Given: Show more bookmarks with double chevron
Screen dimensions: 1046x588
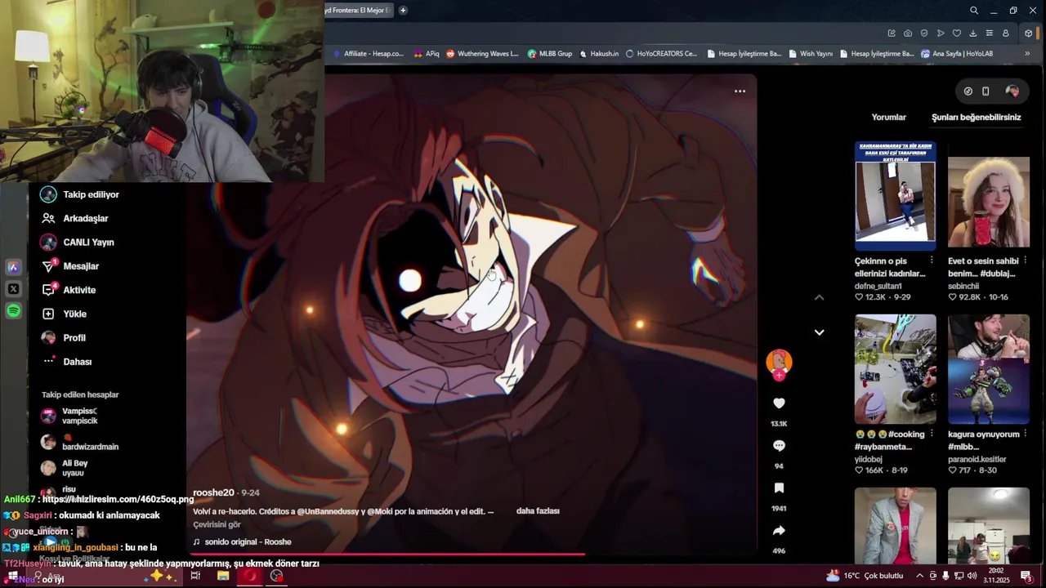Looking at the screenshot, I should click(x=1027, y=54).
